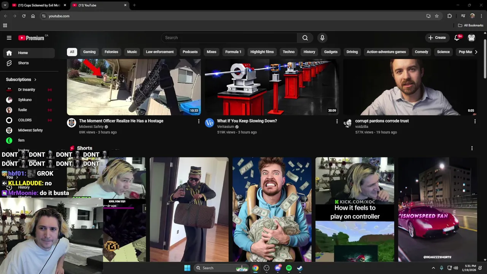Open options for corrupt pardons corrode trust

475,121
